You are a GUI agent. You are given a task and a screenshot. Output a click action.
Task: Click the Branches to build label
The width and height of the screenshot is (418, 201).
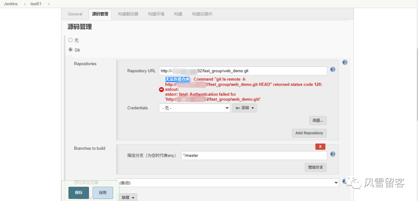(x=89, y=149)
